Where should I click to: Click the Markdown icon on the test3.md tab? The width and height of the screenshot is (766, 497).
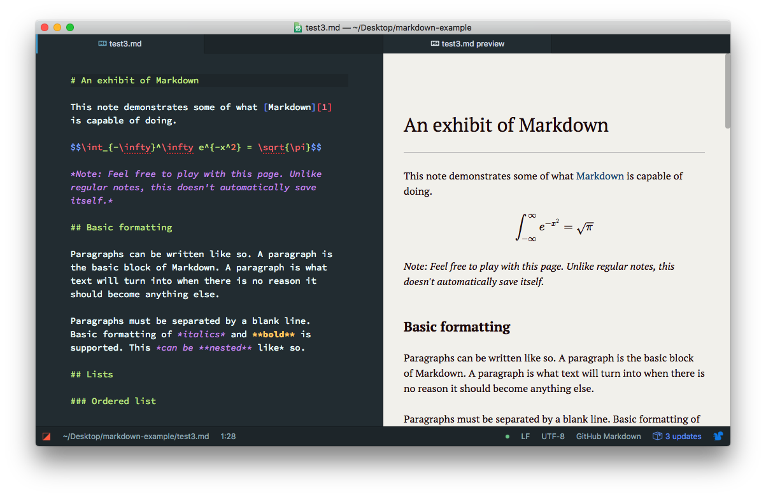point(103,43)
